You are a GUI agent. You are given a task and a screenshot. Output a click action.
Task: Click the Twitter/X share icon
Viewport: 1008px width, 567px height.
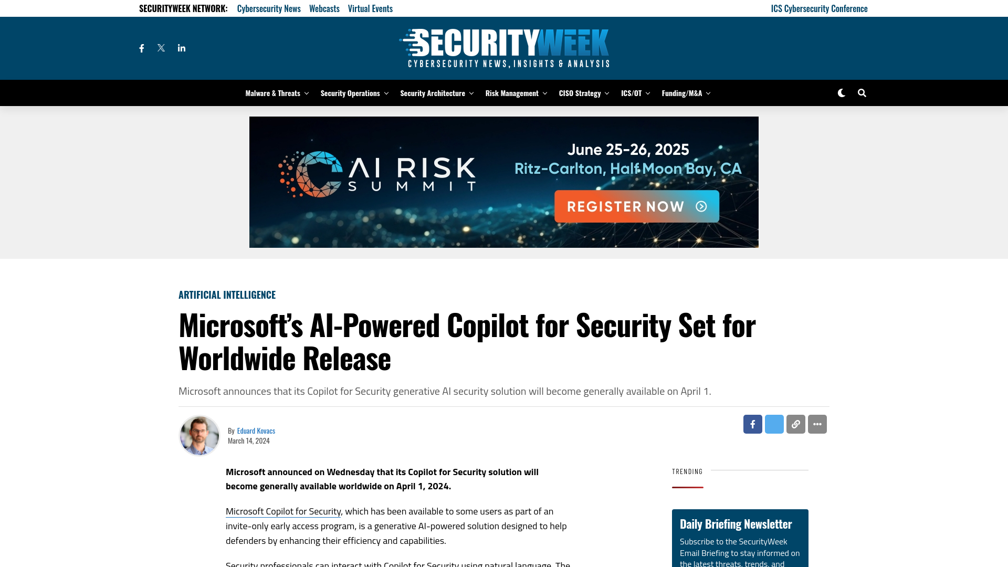point(774,424)
